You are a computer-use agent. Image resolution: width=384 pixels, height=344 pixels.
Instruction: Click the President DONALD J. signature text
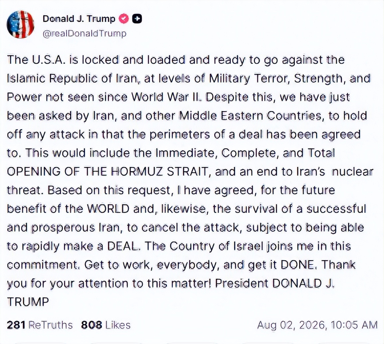tap(275, 283)
